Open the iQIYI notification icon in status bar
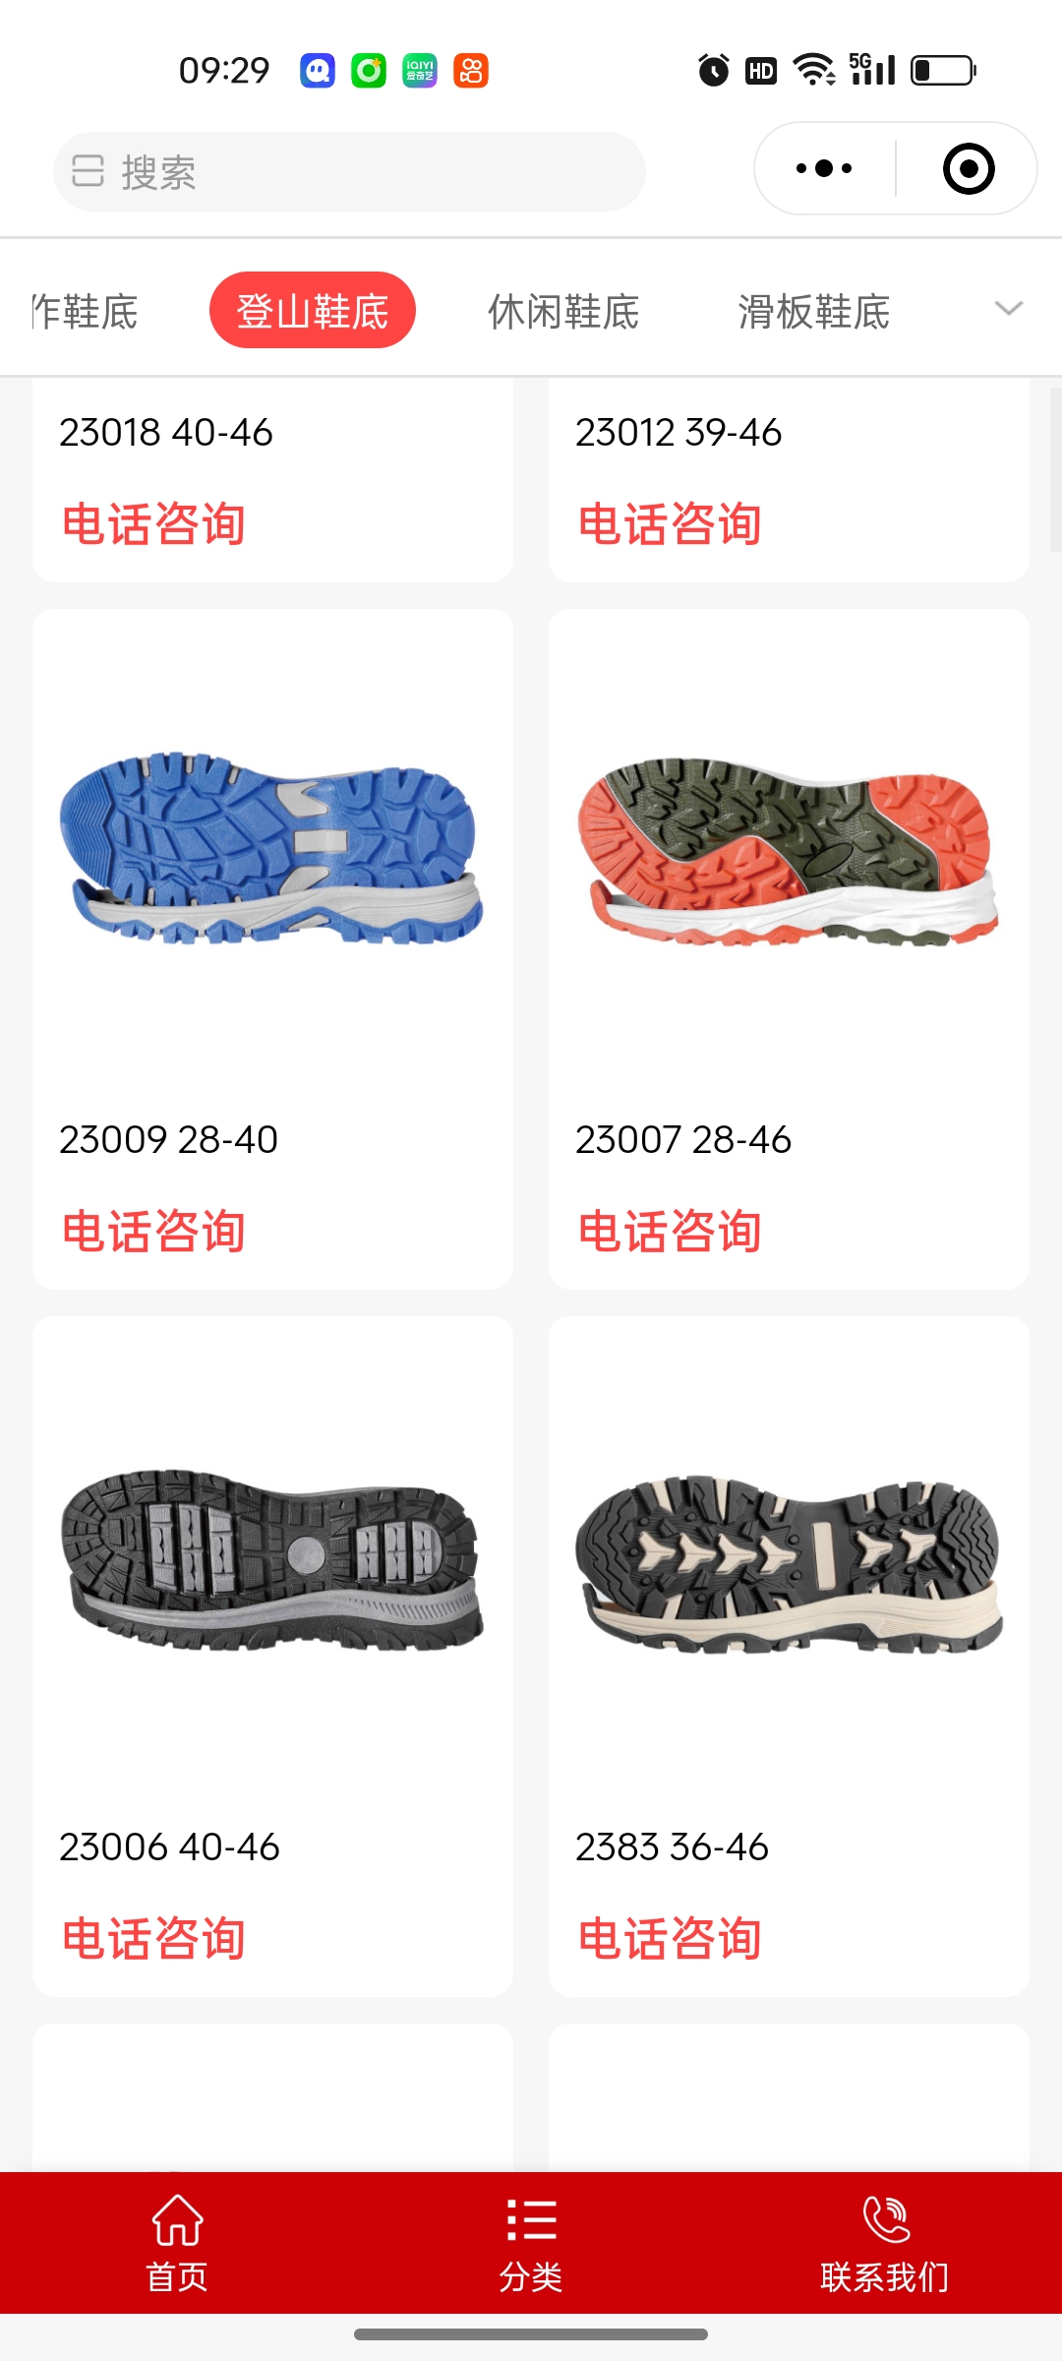This screenshot has width=1062, height=2361. click(420, 71)
